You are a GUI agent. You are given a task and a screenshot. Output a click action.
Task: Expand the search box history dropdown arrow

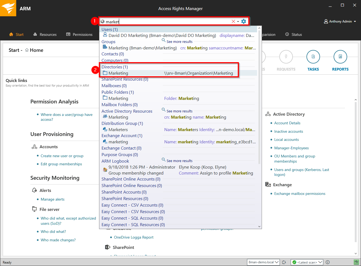pyautogui.click(x=238, y=22)
